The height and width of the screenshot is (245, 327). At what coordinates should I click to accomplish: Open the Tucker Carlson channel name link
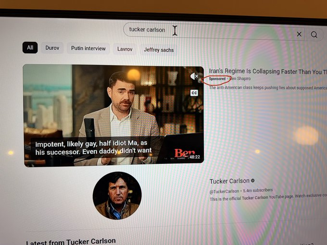[x=229, y=181]
